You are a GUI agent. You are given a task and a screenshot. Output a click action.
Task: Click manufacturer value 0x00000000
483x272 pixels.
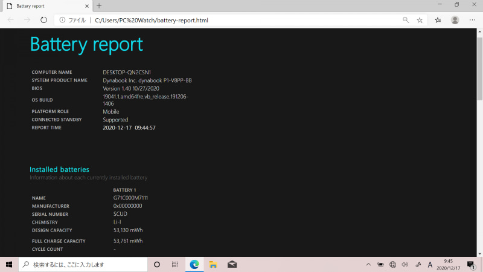128,206
